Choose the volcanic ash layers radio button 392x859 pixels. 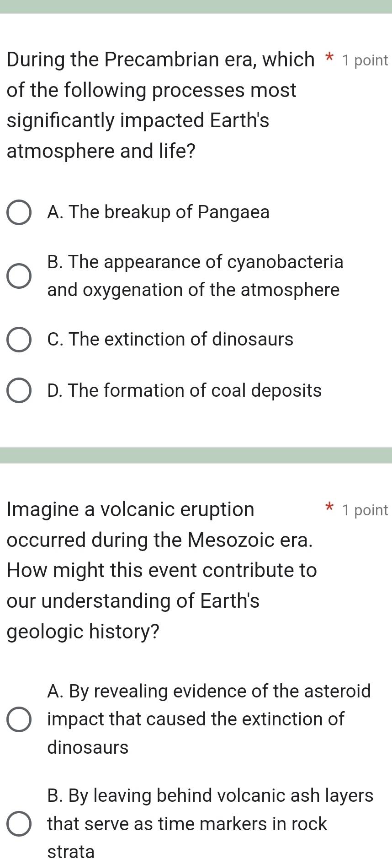click(x=19, y=824)
